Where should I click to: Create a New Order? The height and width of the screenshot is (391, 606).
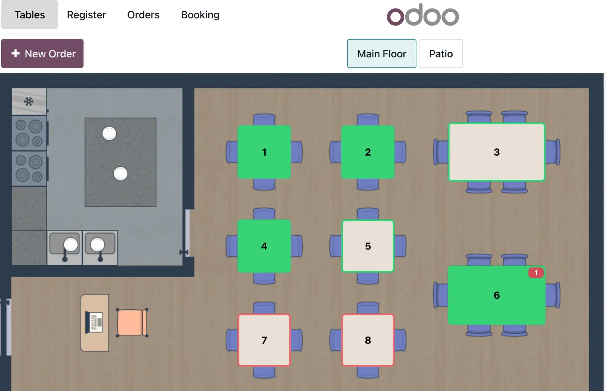click(x=42, y=54)
